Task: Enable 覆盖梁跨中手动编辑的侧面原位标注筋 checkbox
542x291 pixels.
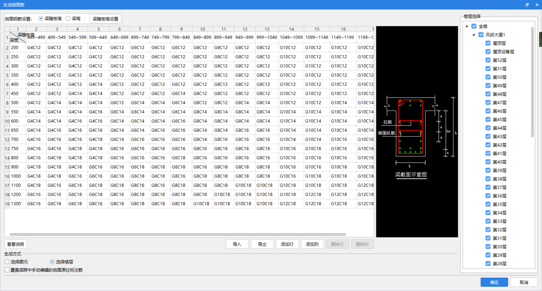Action: coord(7,270)
